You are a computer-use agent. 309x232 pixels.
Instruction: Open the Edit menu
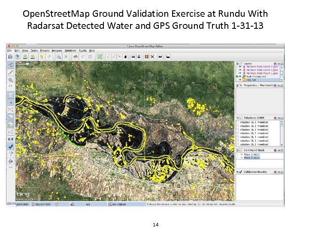17,51
